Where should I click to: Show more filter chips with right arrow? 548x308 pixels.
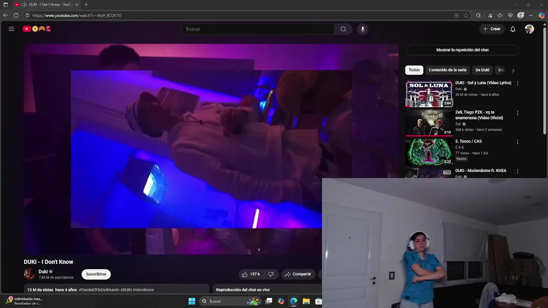[x=513, y=70]
